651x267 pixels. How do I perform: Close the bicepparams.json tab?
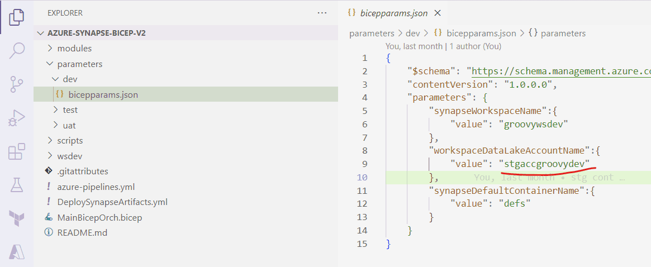438,13
